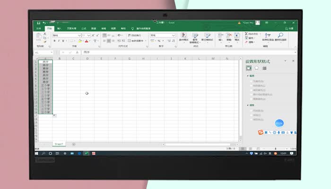
Task: Open Sort & Filter
Action: point(268,37)
